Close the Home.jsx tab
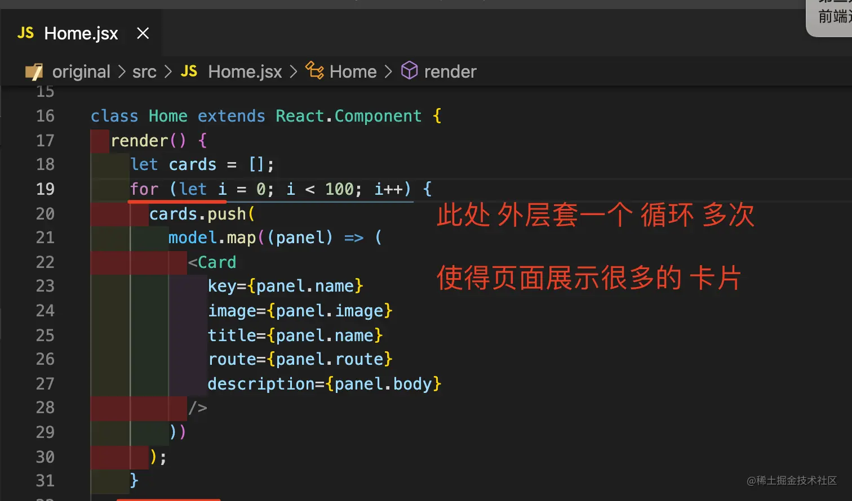852x501 pixels. click(143, 33)
